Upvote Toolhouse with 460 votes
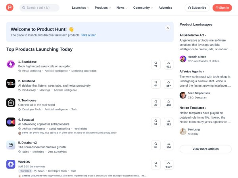Viewport: 238px width, 178px height. pyautogui.click(x=169, y=103)
